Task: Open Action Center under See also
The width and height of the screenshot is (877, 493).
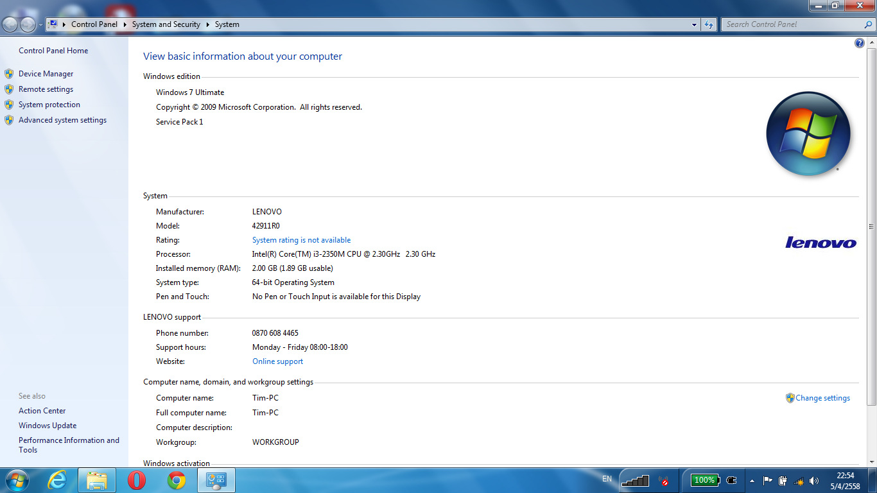Action: point(42,411)
